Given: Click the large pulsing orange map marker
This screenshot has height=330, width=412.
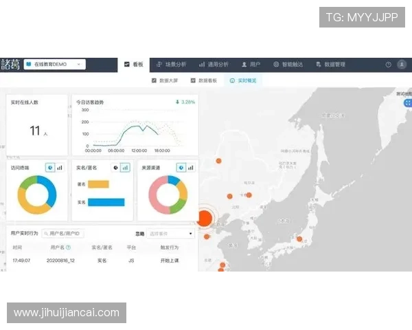Looking at the screenshot, I should pyautogui.click(x=205, y=218).
